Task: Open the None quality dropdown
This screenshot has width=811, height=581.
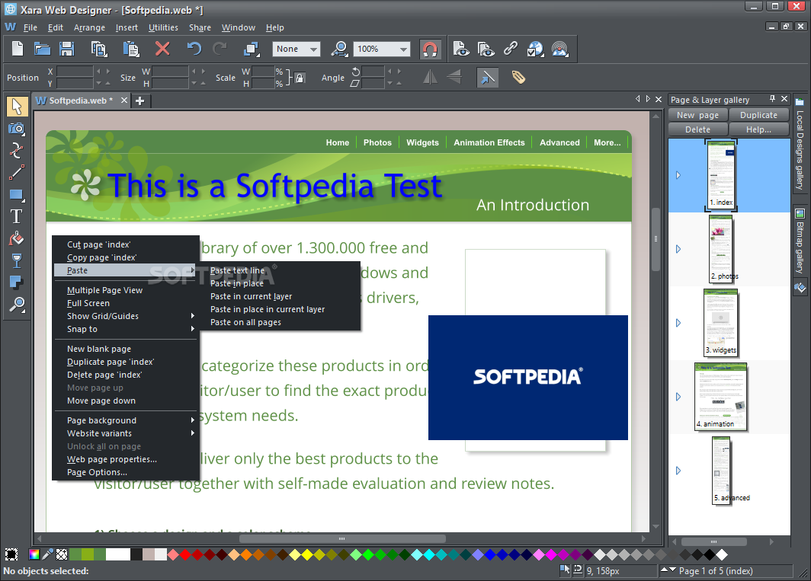Action: (x=297, y=49)
